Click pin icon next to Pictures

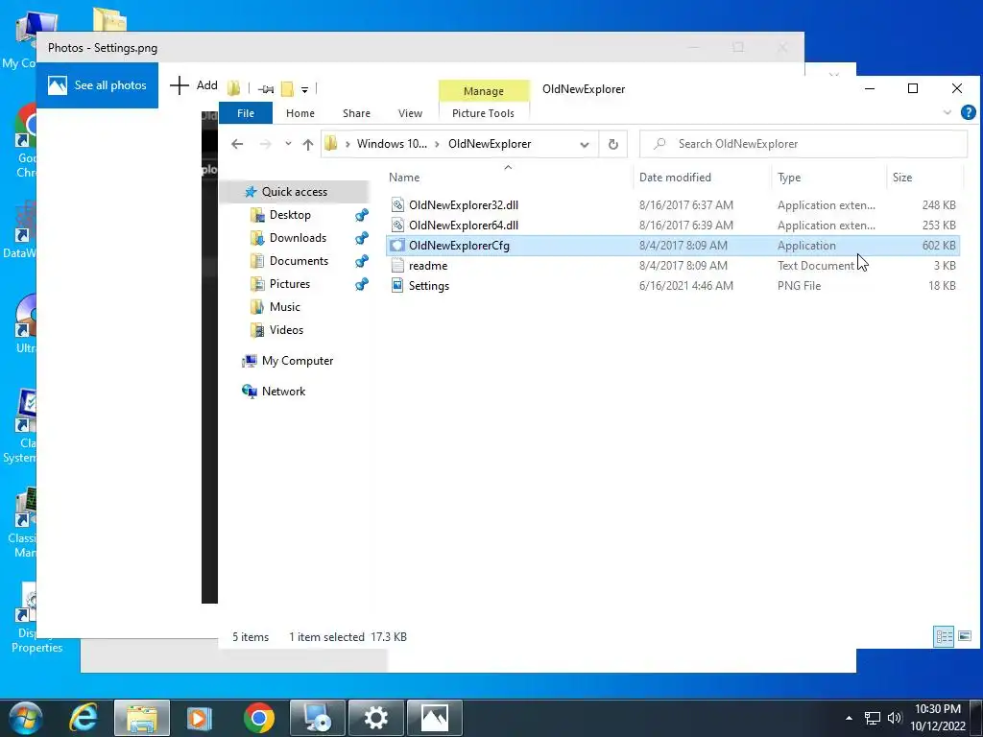click(362, 284)
